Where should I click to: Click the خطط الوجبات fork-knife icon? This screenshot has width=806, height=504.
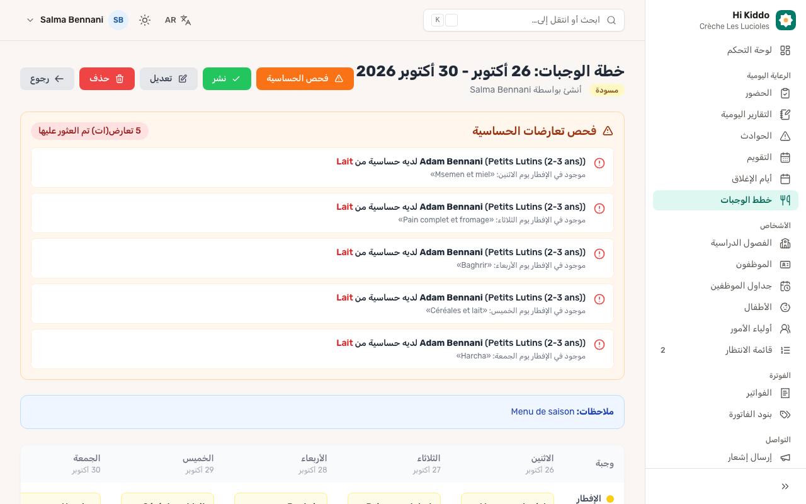pyautogui.click(x=785, y=200)
